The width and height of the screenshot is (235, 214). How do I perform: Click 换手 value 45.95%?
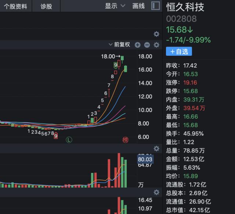coord(194,134)
